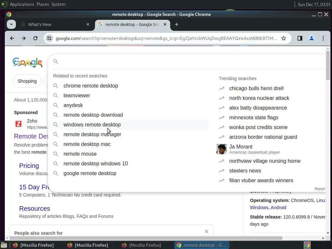The width and height of the screenshot is (332, 249).
Task: Select the Shopping filter chip
Action: coord(27,81)
